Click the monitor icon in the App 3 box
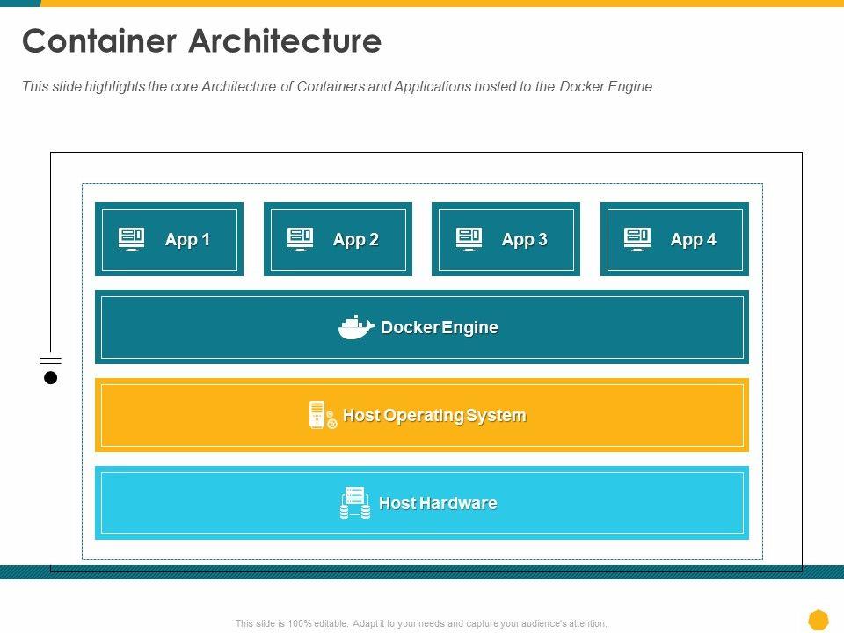 [x=469, y=239]
